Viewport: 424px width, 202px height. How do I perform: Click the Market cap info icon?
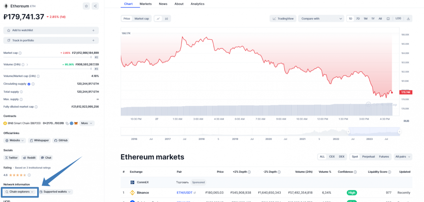(20, 53)
